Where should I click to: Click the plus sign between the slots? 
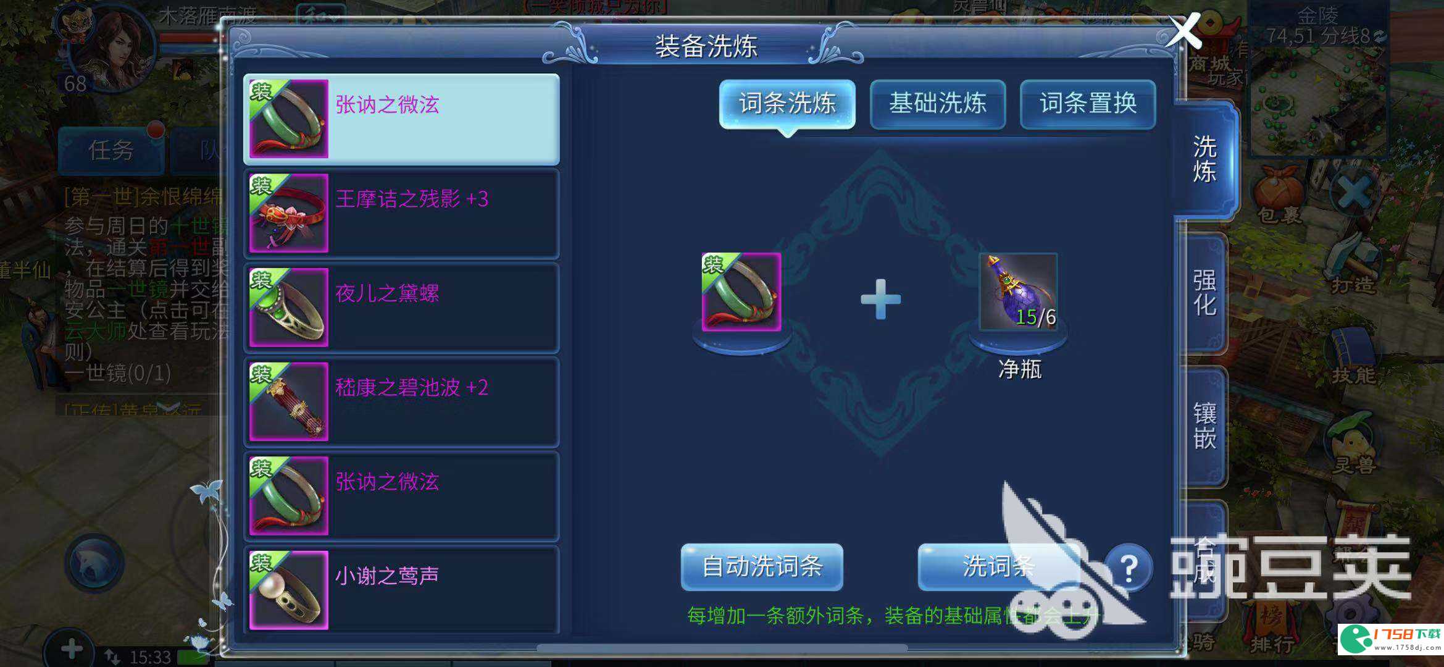point(880,299)
